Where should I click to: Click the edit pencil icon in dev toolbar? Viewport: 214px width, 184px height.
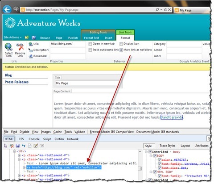(36, 146)
